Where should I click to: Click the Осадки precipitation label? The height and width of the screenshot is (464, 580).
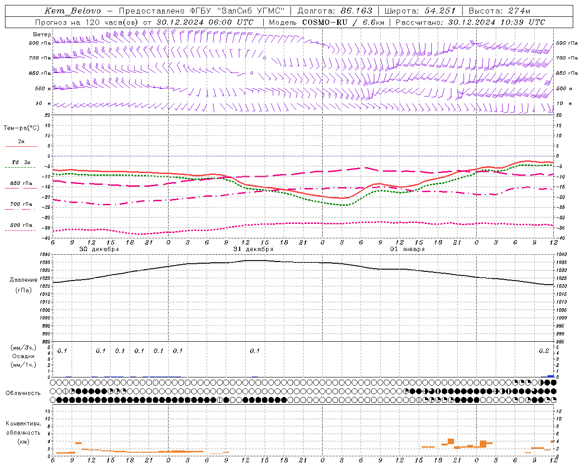(x=24, y=356)
